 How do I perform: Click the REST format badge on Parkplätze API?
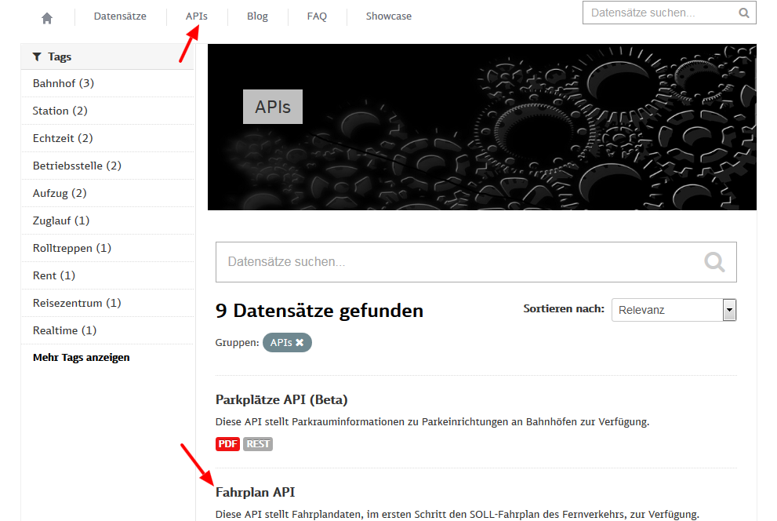pos(257,443)
